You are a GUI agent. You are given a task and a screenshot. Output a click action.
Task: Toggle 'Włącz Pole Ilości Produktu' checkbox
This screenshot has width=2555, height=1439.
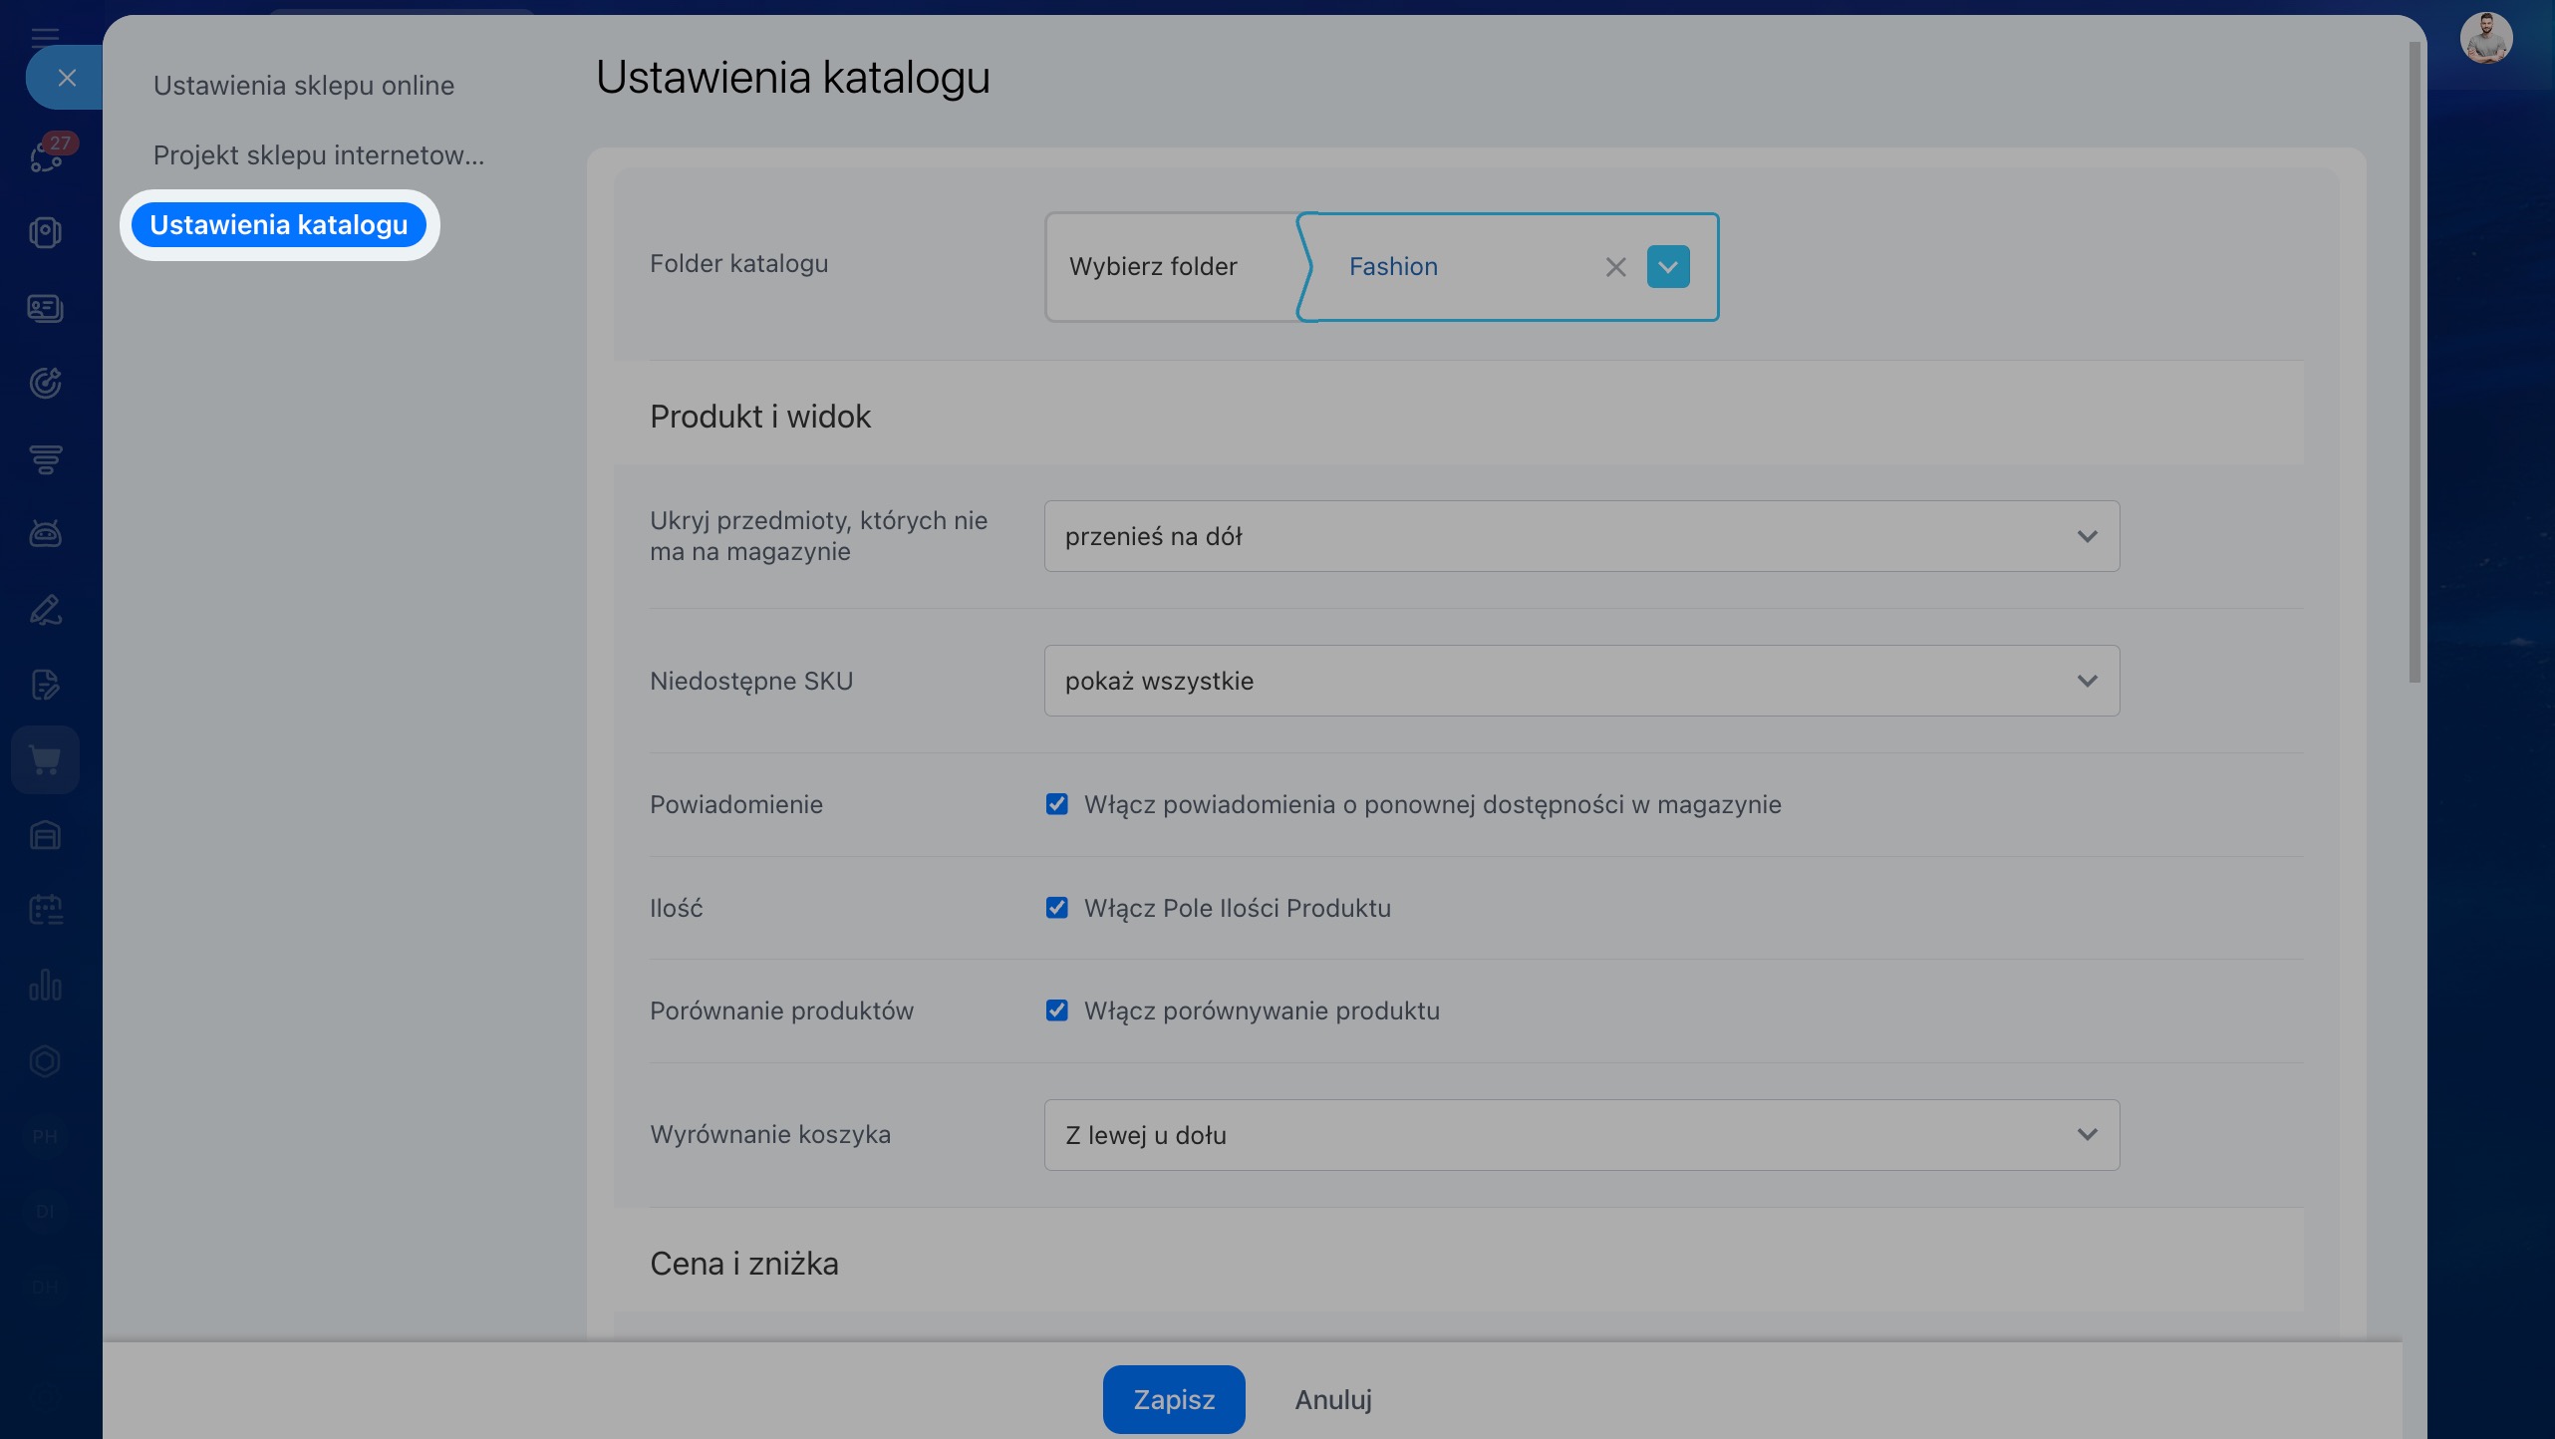[x=1056, y=908]
